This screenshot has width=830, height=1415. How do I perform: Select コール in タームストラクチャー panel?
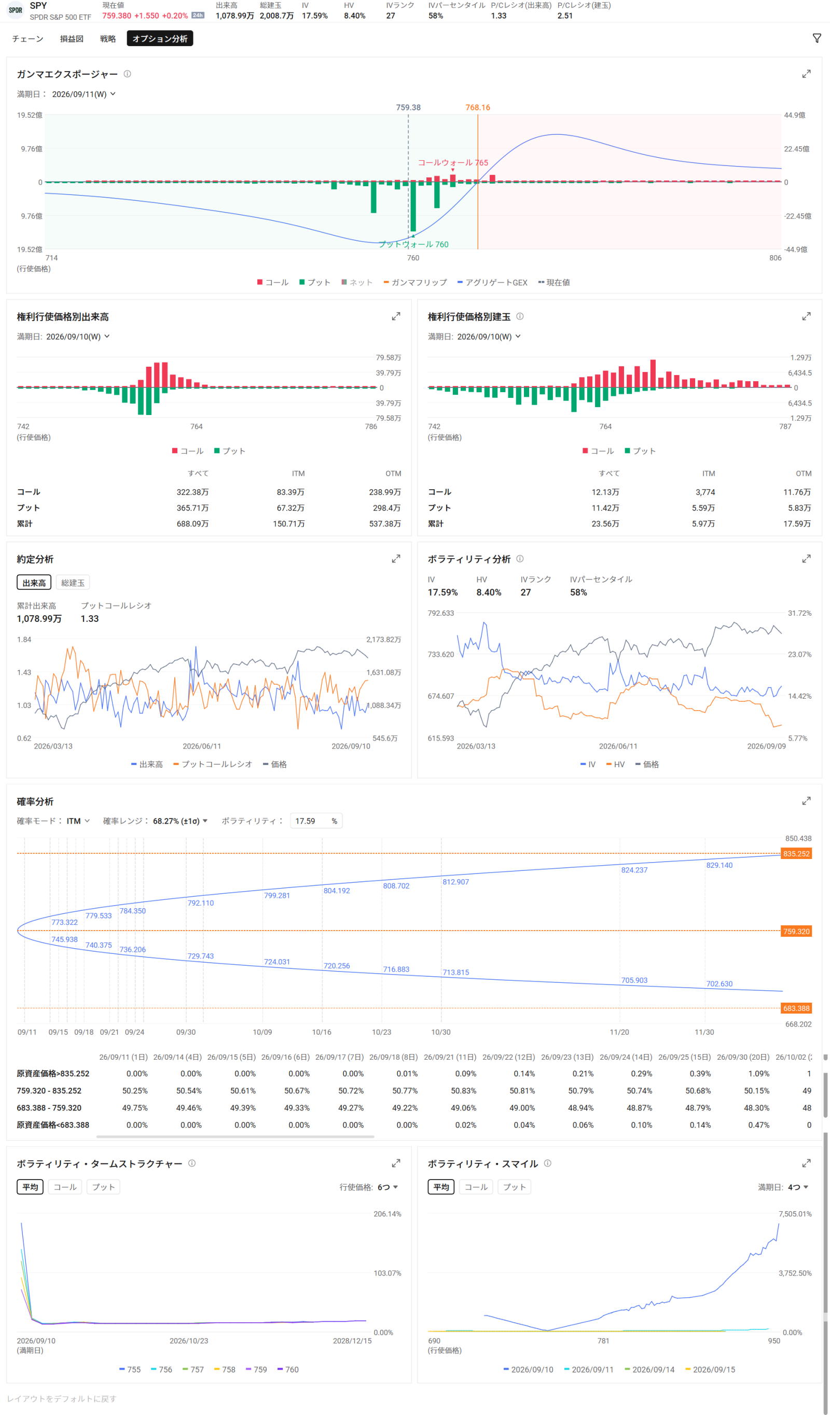[x=65, y=1187]
